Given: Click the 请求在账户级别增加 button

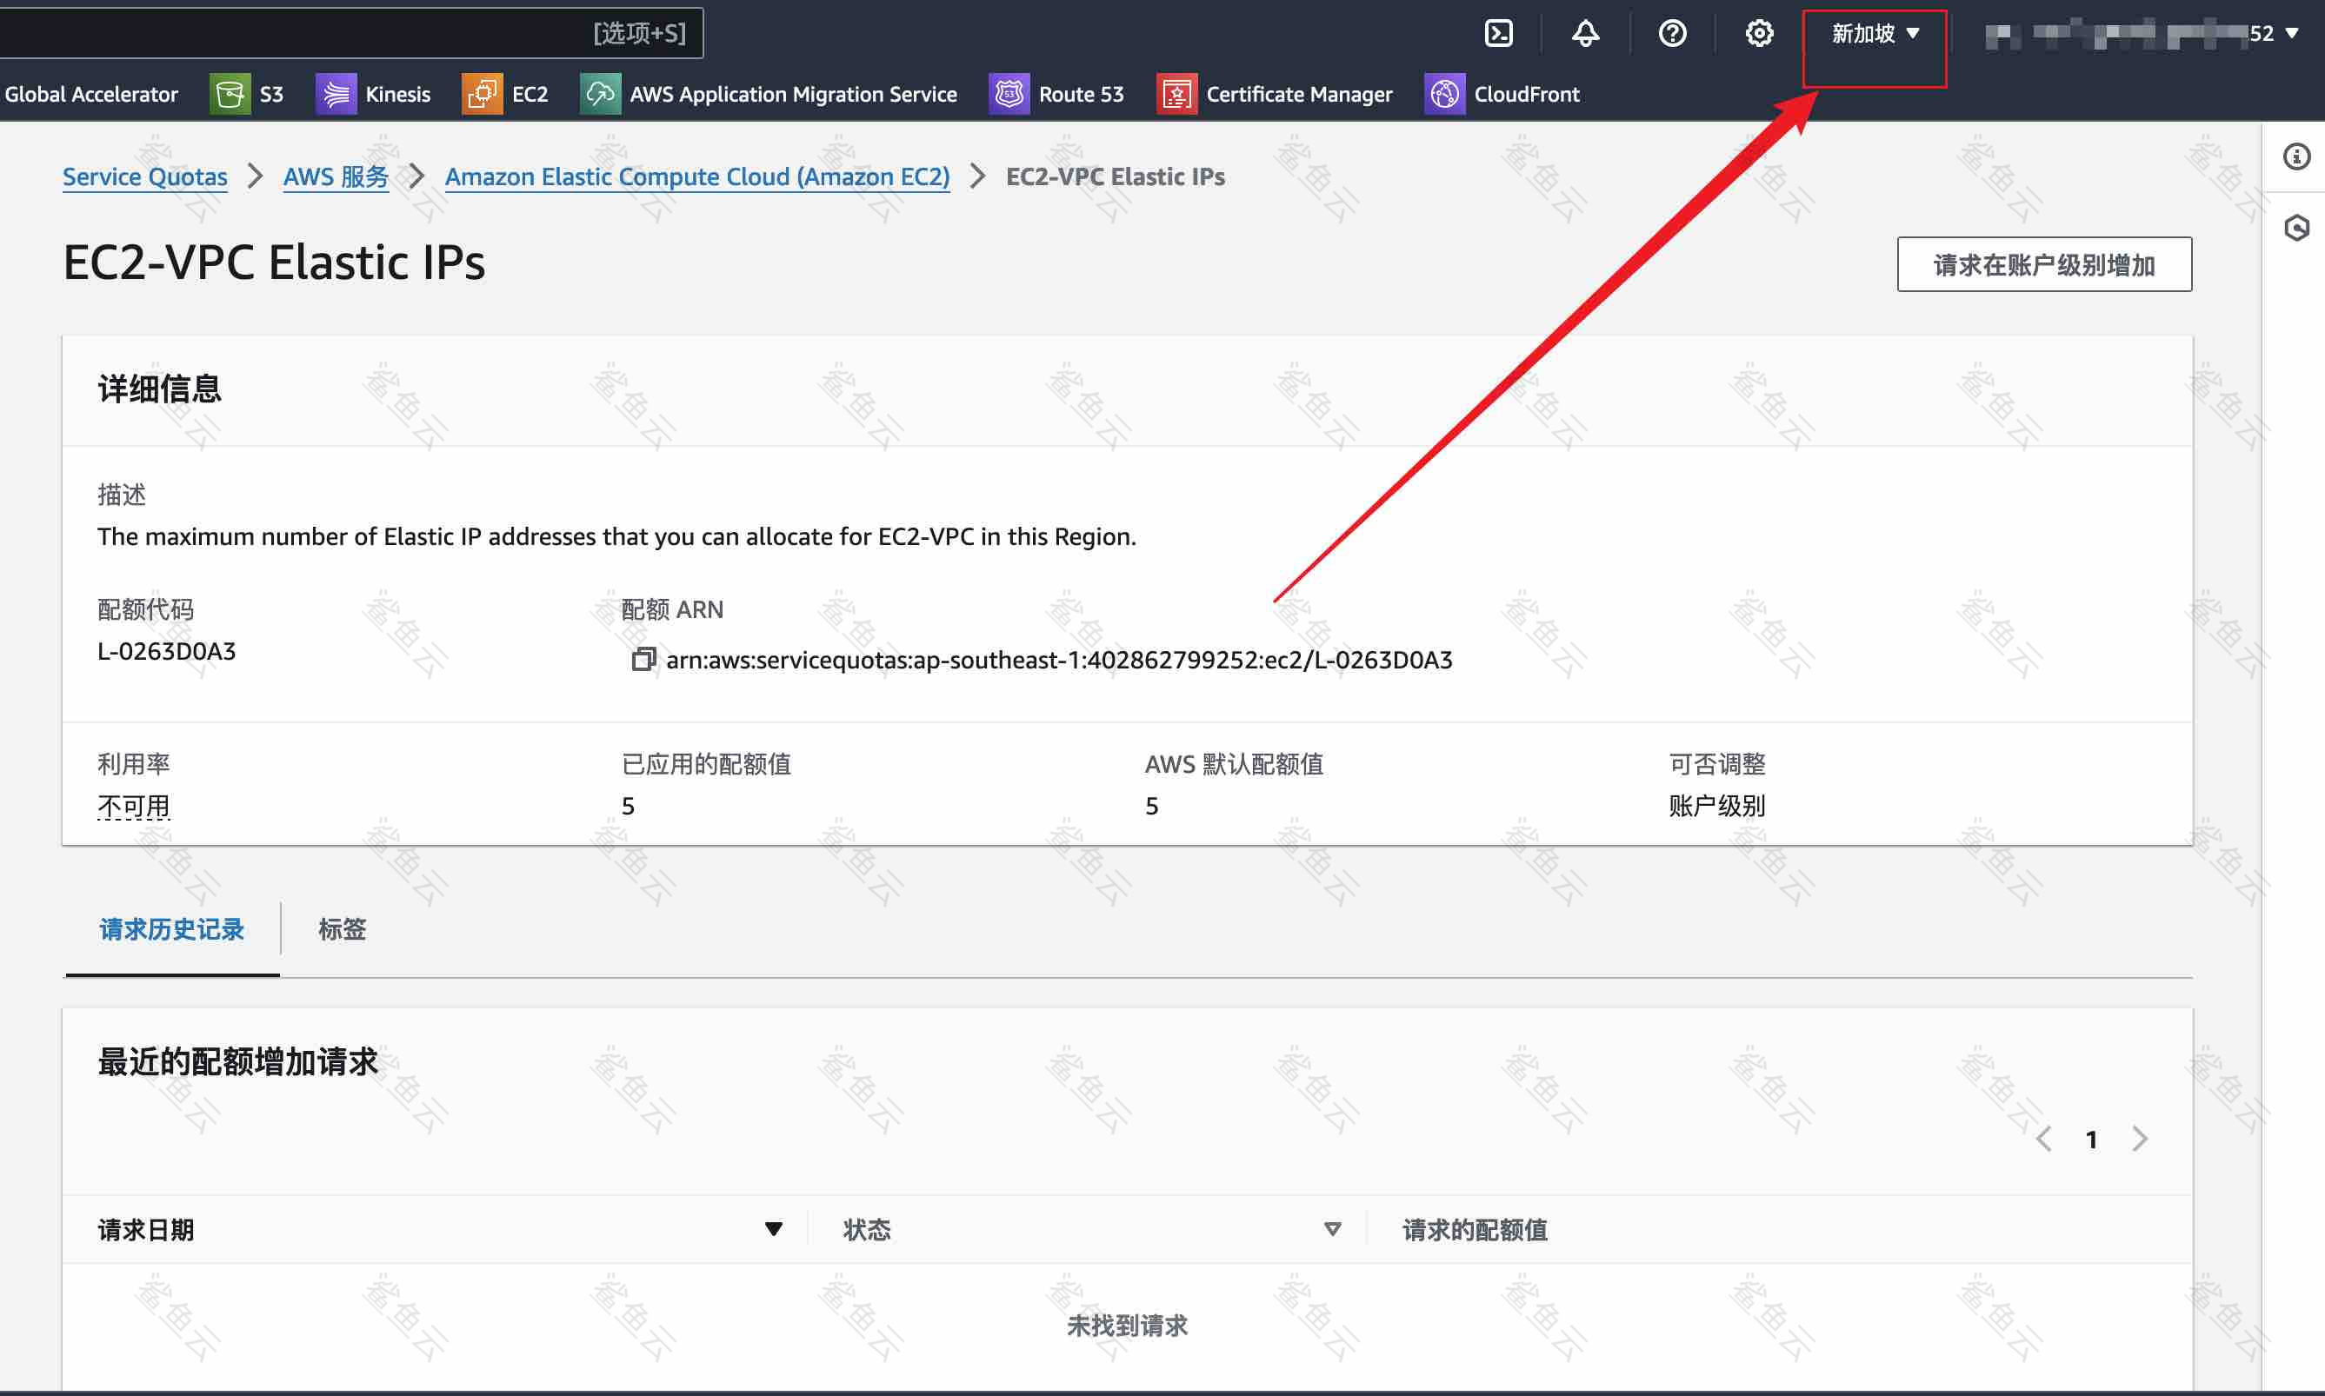Looking at the screenshot, I should point(2043,263).
